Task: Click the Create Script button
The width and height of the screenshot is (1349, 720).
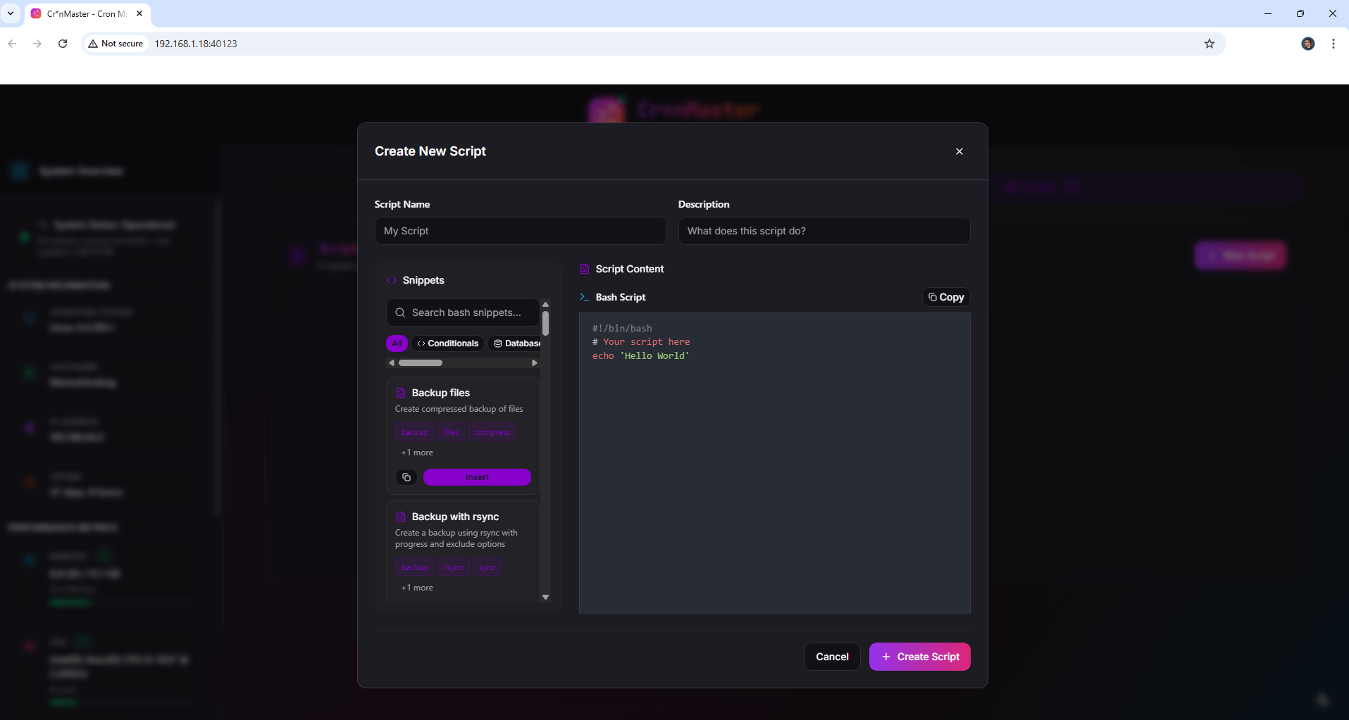Action: click(x=919, y=657)
